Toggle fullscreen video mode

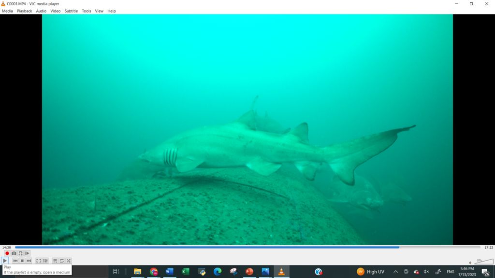(x=39, y=261)
